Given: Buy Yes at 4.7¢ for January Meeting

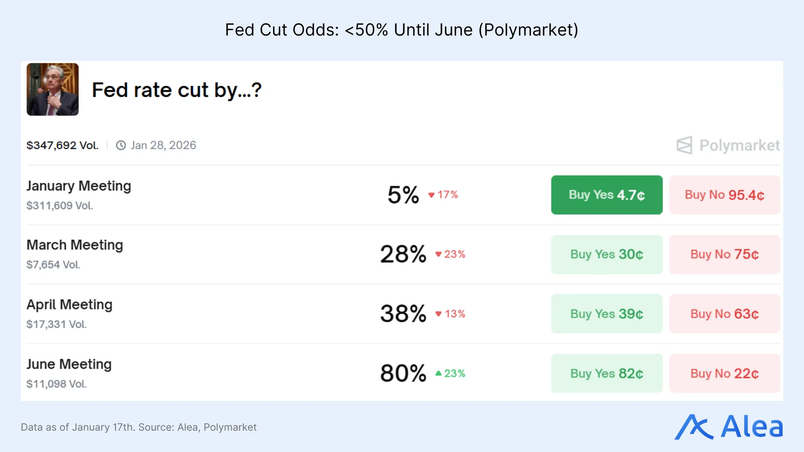Looking at the screenshot, I should (606, 195).
